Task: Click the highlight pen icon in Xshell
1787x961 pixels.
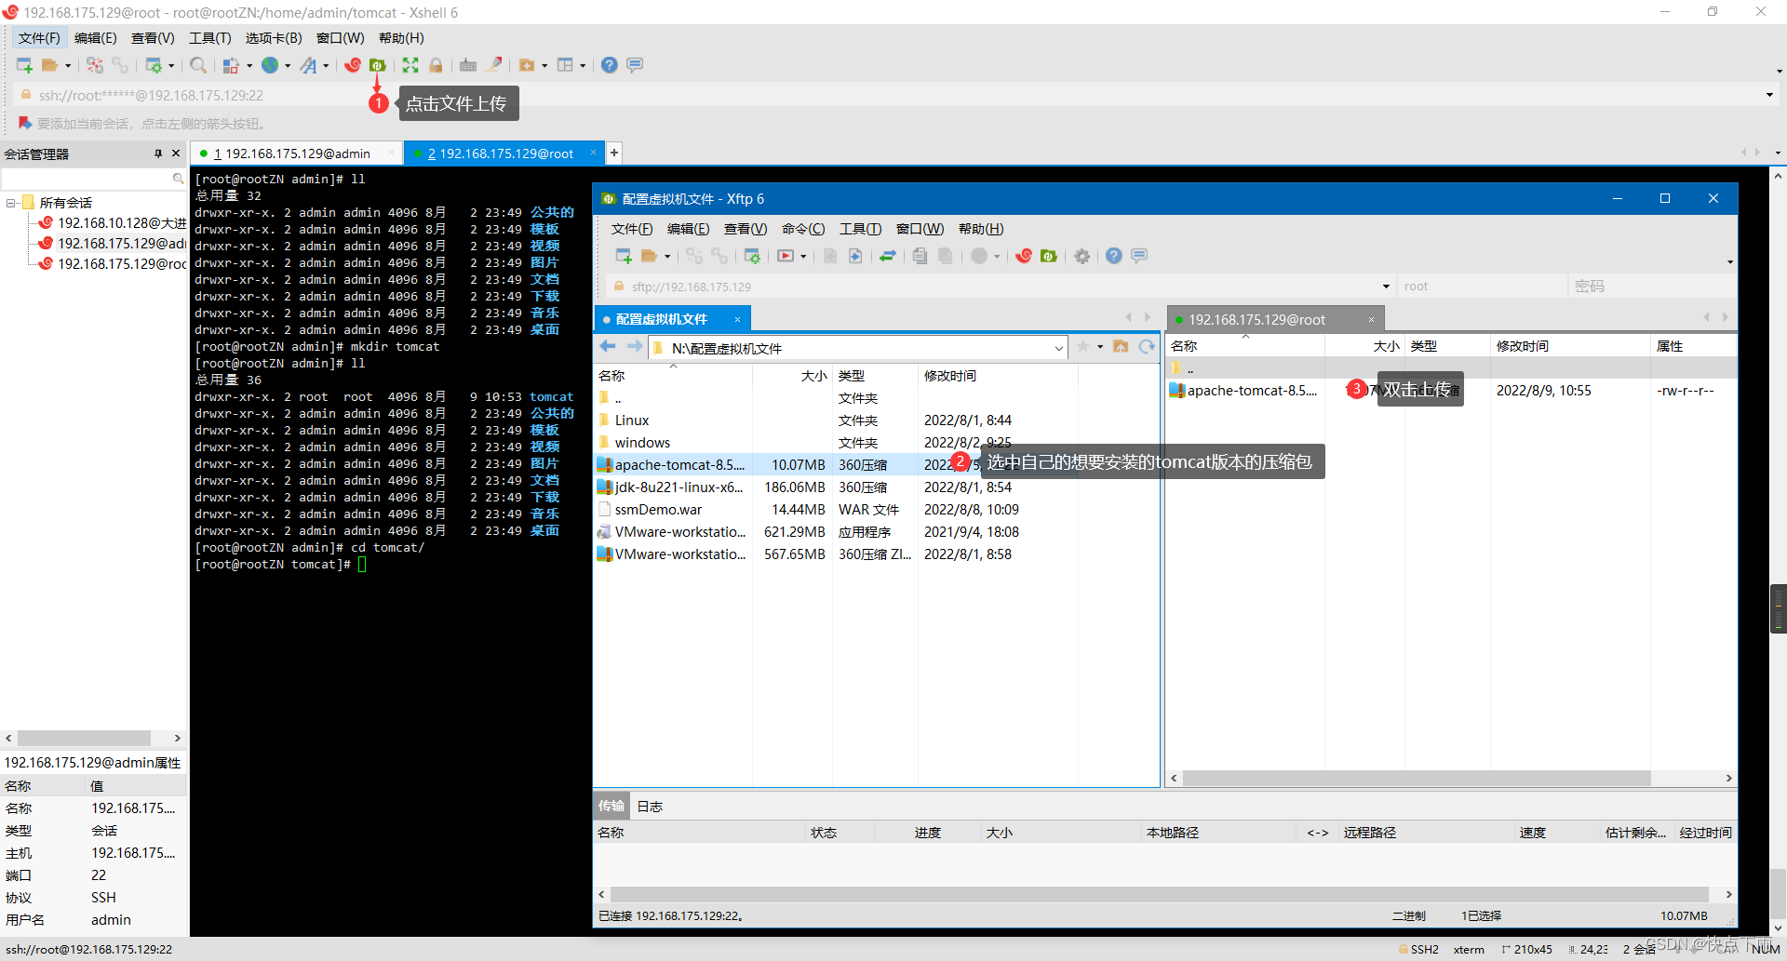Action: [x=494, y=65]
